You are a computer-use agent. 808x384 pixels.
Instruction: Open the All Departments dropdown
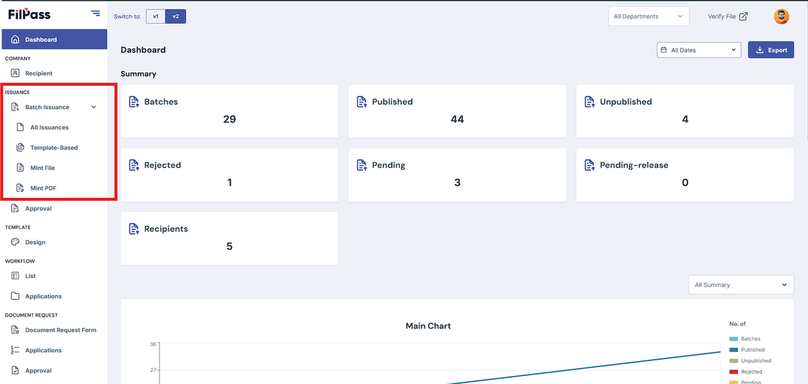648,16
